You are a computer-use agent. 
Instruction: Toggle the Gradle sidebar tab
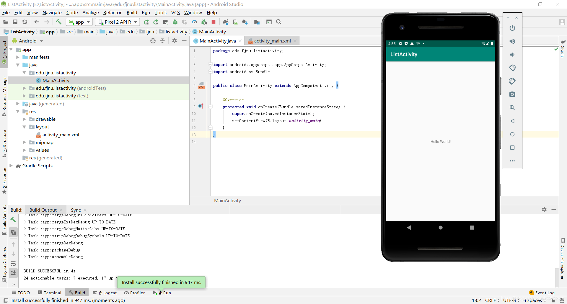click(563, 49)
